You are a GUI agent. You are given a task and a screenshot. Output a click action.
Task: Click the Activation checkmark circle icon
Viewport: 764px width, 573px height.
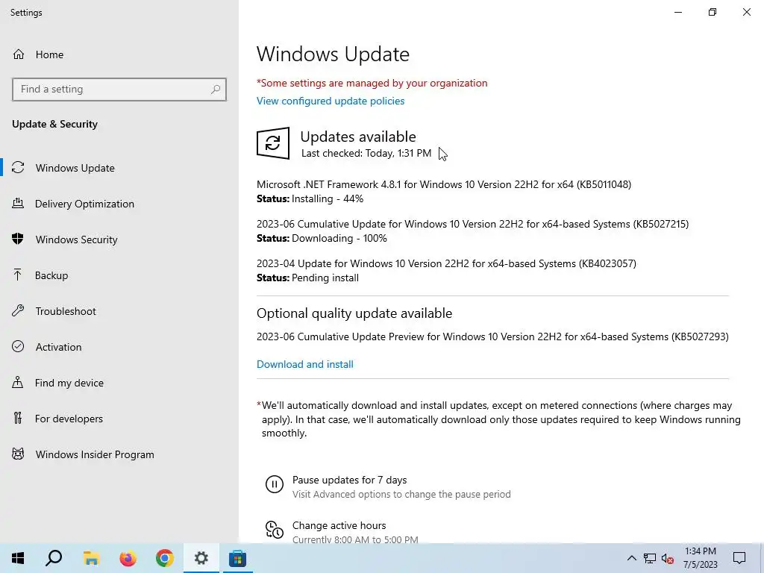18,346
